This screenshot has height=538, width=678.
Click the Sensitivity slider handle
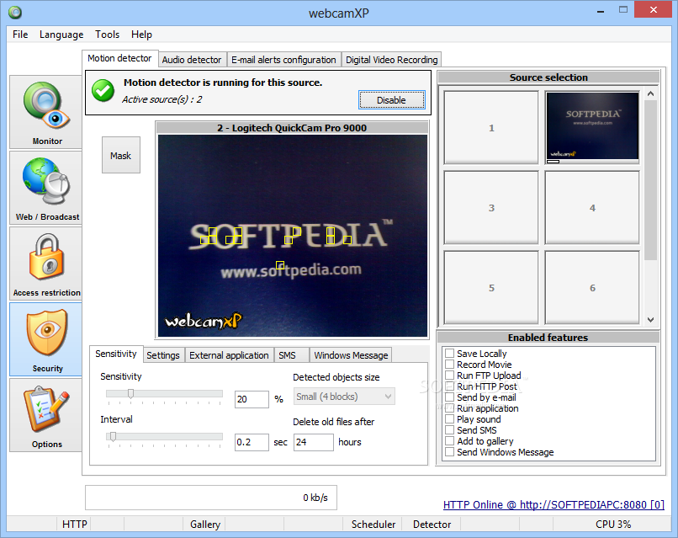click(x=130, y=393)
